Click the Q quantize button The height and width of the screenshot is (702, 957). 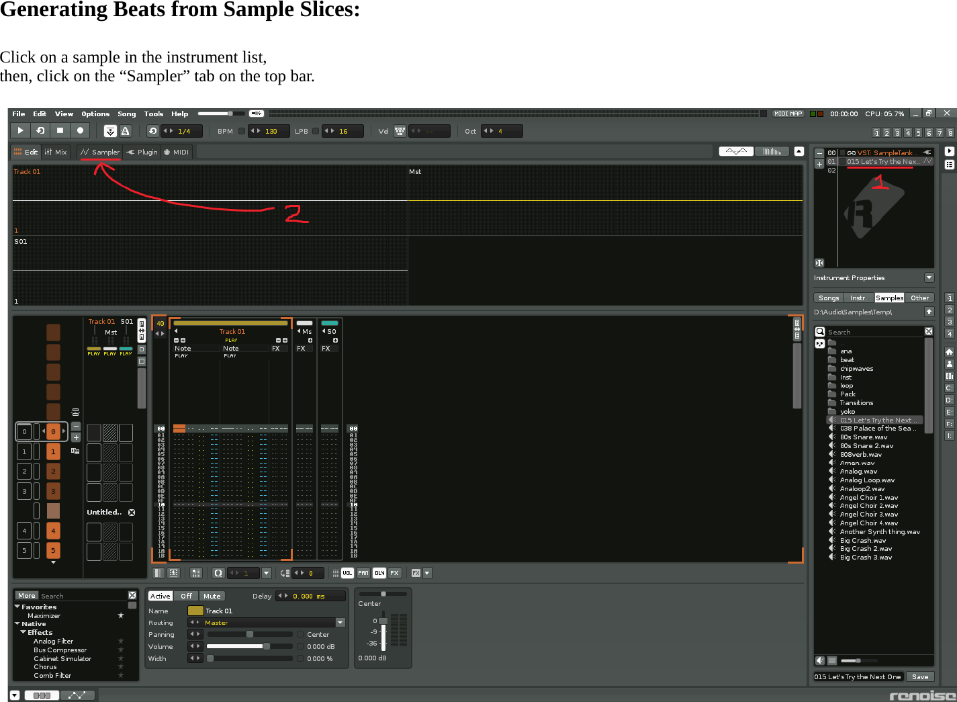(218, 573)
